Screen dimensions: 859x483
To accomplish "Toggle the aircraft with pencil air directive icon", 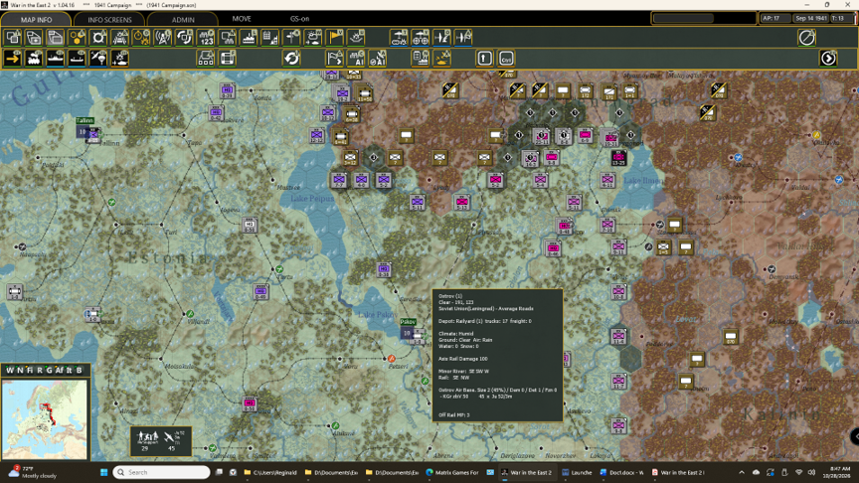I will click(x=441, y=37).
